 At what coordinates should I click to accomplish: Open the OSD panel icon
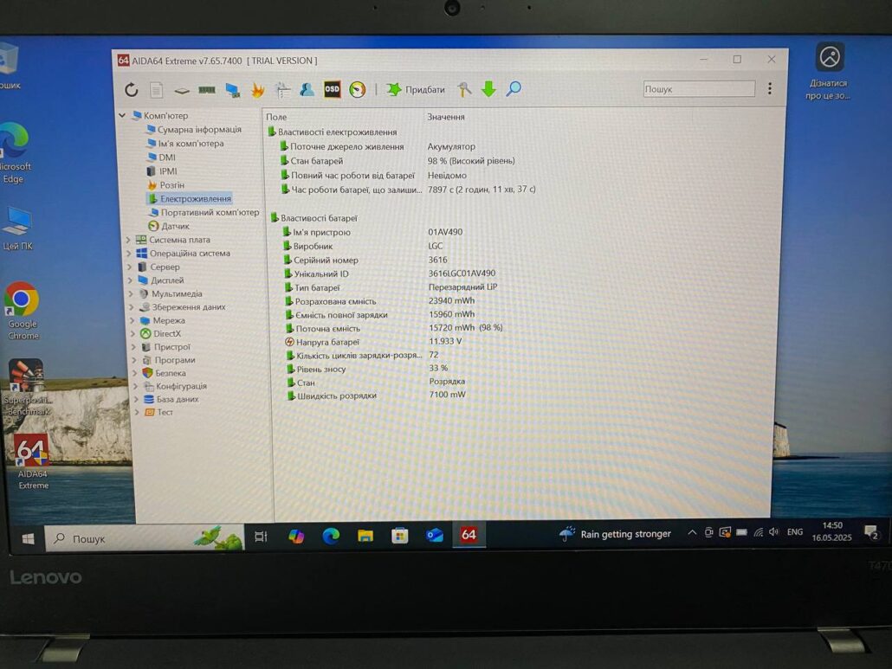[333, 89]
